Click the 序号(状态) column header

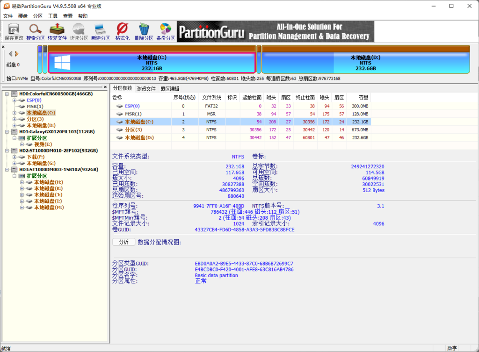point(184,97)
